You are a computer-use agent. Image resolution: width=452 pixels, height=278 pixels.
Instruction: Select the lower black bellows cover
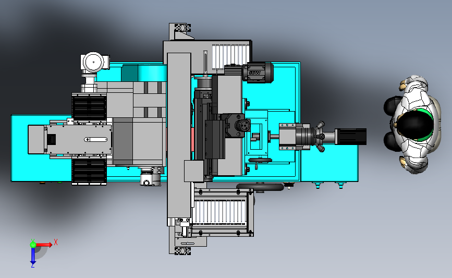click(89, 171)
